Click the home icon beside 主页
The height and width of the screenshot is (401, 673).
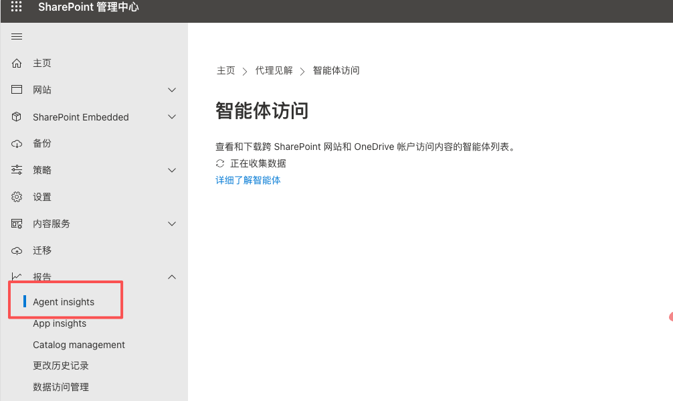17,63
